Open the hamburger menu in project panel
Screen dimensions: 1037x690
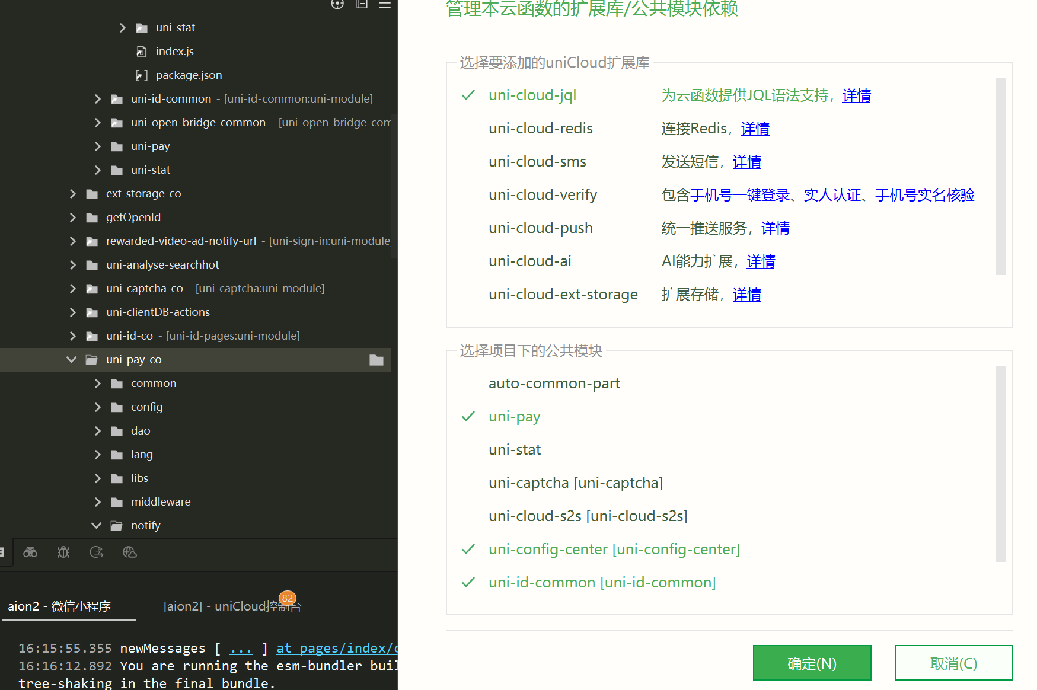pos(385,4)
